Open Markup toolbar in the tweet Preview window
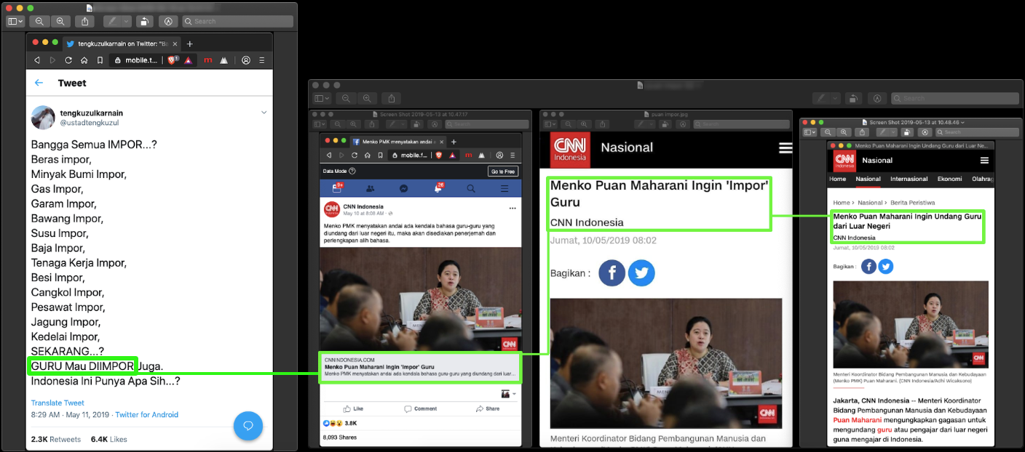 [168, 21]
